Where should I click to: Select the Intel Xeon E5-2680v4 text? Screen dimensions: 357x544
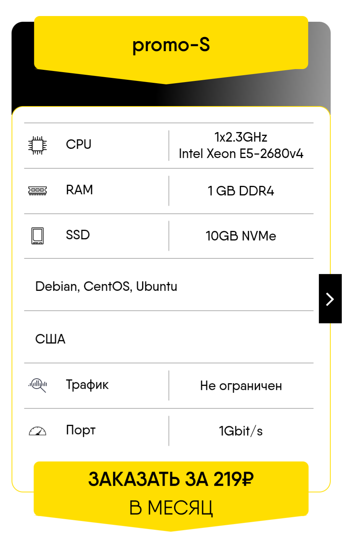tap(241, 153)
